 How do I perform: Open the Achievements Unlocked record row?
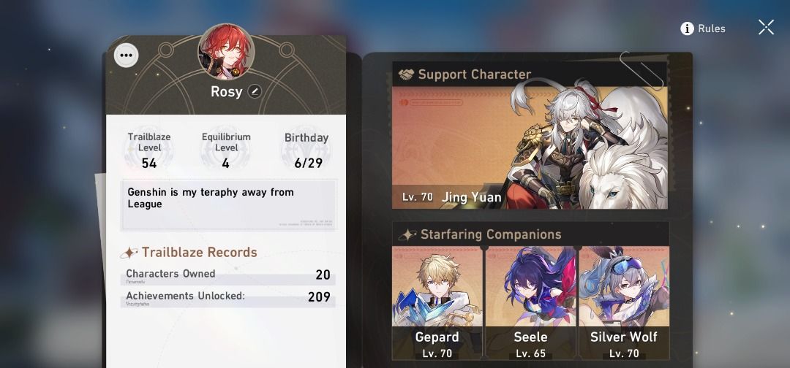click(x=228, y=297)
